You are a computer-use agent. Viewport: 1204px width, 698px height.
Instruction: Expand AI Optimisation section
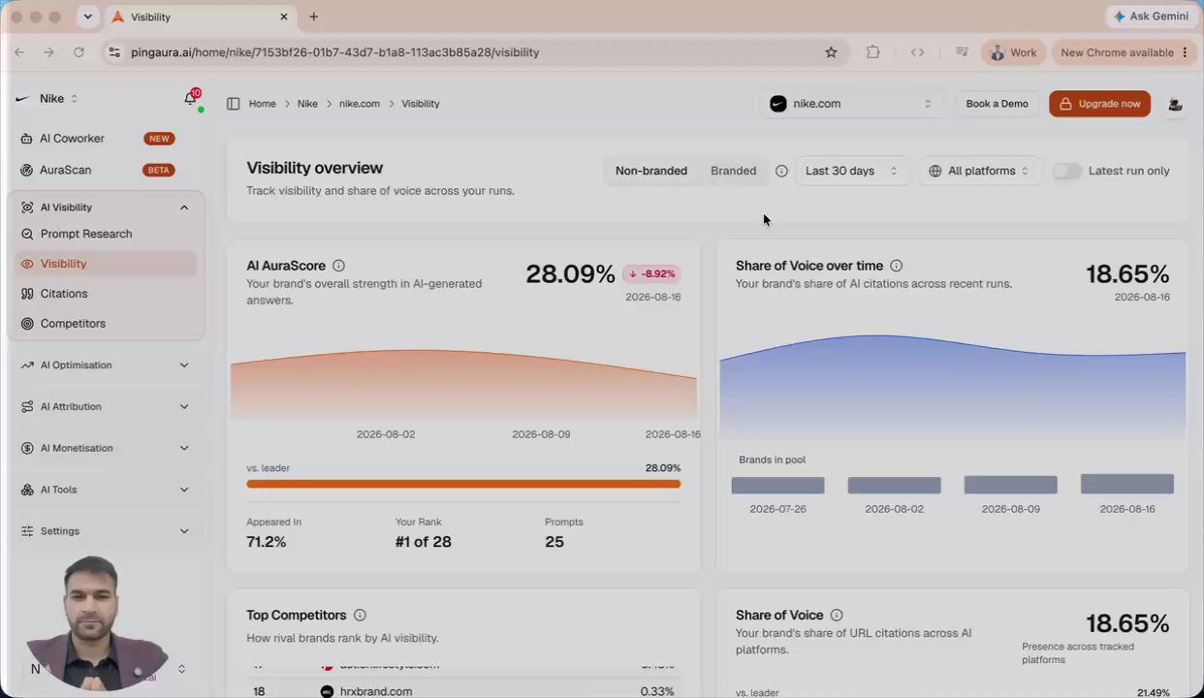coord(105,365)
